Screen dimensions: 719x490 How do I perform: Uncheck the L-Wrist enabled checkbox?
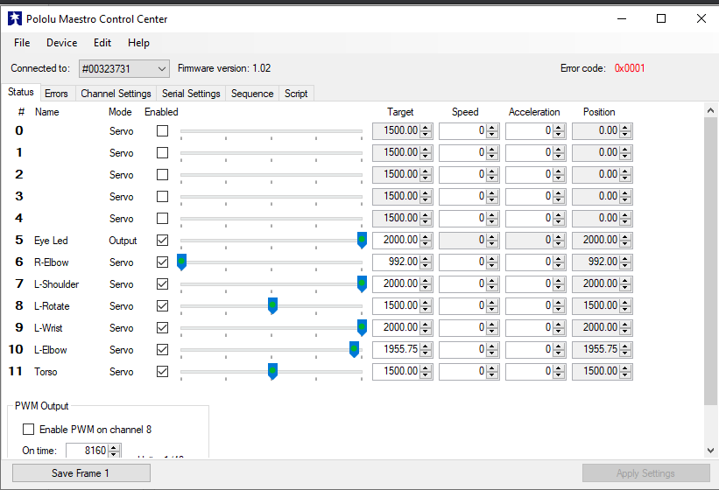(x=162, y=328)
